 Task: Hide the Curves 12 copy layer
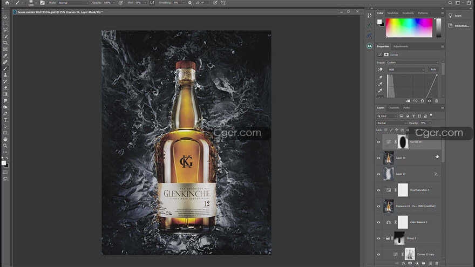coord(378,254)
